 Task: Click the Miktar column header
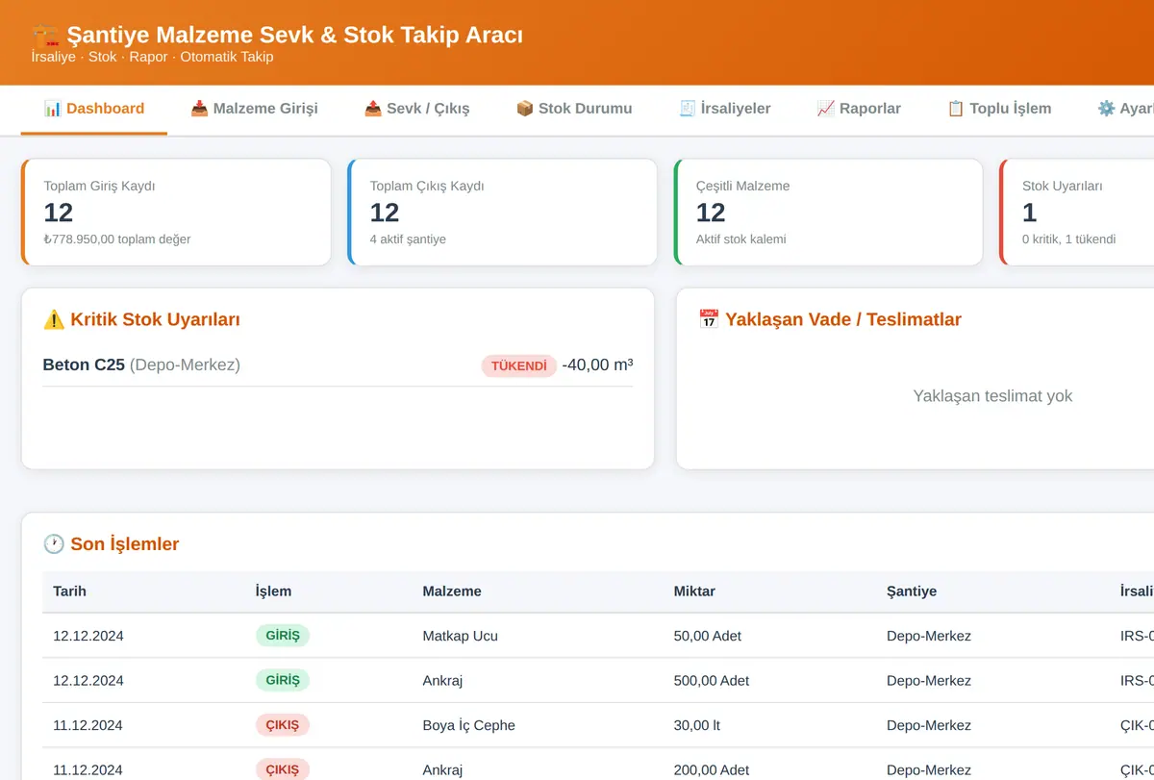(694, 591)
